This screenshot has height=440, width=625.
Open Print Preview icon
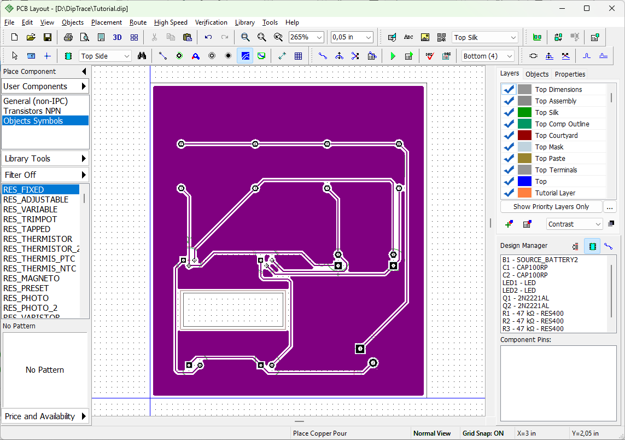pos(85,37)
